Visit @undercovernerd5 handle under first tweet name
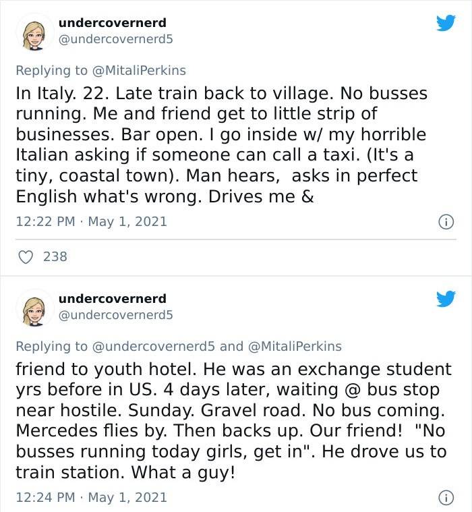 click(115, 39)
